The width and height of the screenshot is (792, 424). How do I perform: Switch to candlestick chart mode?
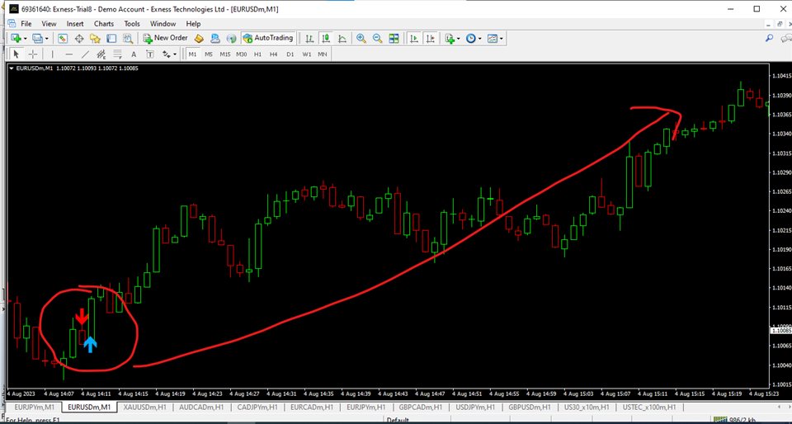pyautogui.click(x=326, y=39)
